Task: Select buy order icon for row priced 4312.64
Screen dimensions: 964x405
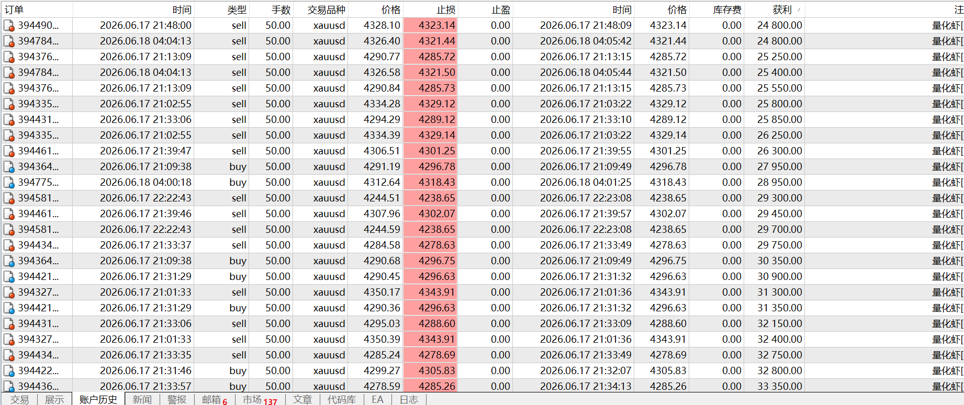Action: 9,183
